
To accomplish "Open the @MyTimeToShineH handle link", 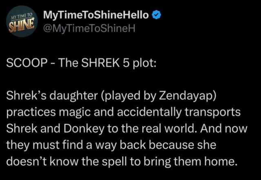I will coord(89,29).
